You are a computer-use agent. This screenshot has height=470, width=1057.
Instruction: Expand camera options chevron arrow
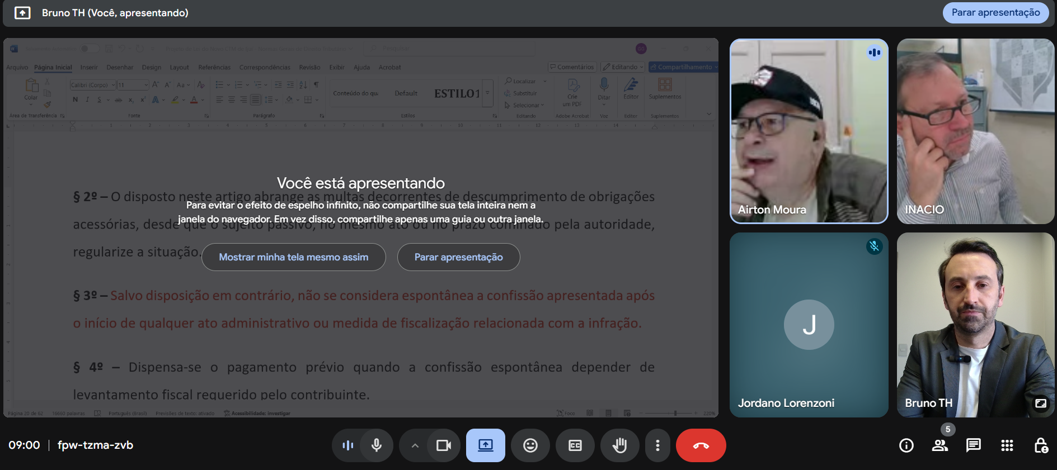pyautogui.click(x=415, y=445)
